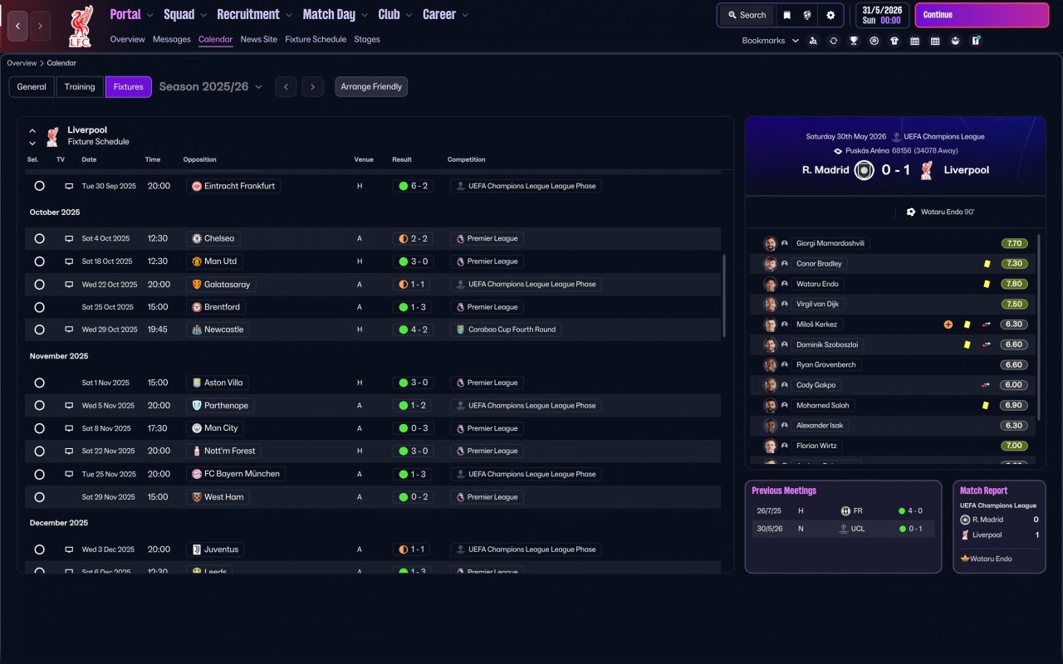Open the Squad dropdown menu

[x=185, y=15]
